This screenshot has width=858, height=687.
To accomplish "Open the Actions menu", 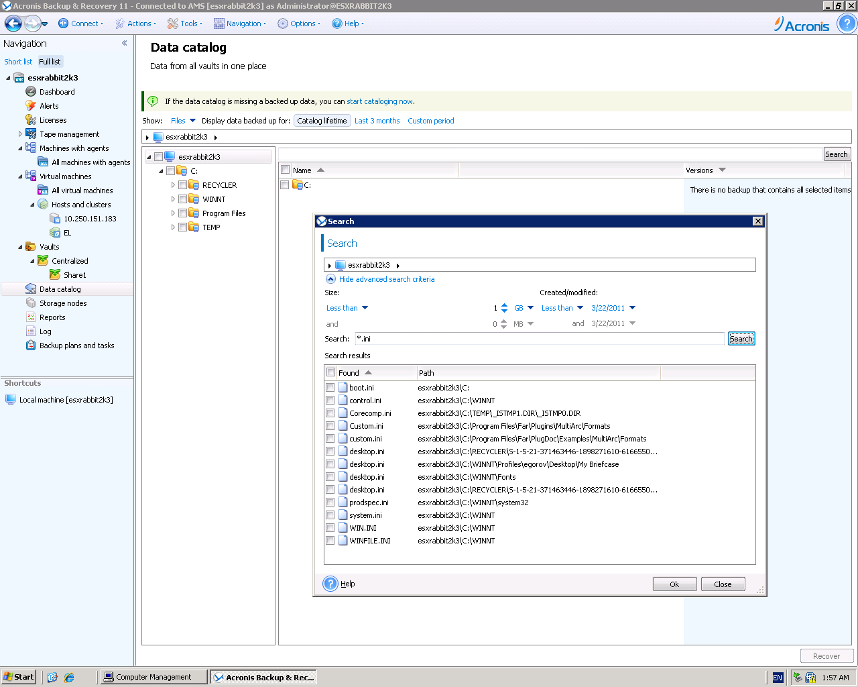I will point(135,23).
